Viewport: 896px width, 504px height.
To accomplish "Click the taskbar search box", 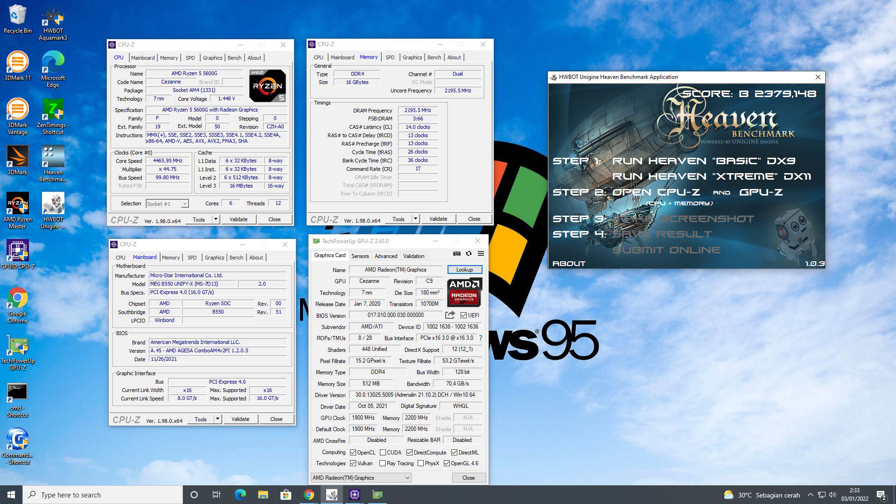I will pyautogui.click(x=103, y=495).
